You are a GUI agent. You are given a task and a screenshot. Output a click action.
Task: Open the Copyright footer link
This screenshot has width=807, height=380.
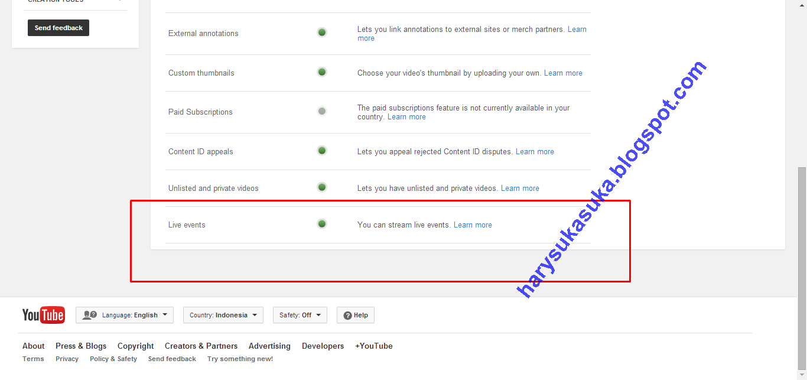(x=135, y=346)
